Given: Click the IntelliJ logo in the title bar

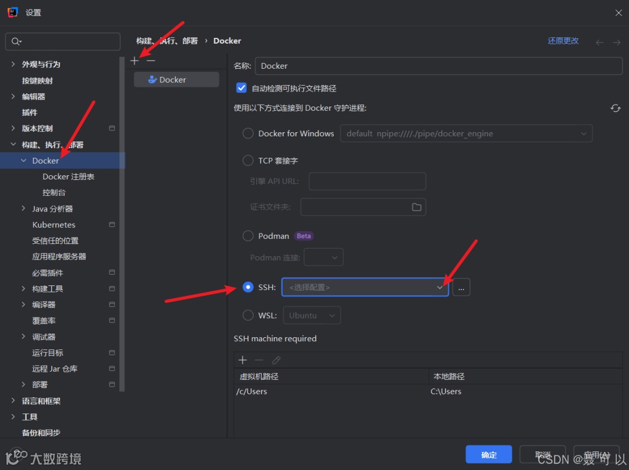Looking at the screenshot, I should 12,12.
